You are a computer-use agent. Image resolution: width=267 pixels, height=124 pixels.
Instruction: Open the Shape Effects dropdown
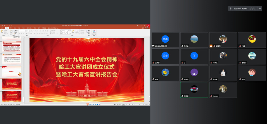[83, 34]
